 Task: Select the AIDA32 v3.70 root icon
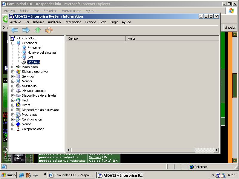click(x=13, y=38)
